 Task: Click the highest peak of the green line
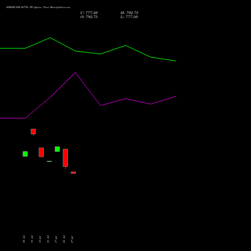(50, 38)
